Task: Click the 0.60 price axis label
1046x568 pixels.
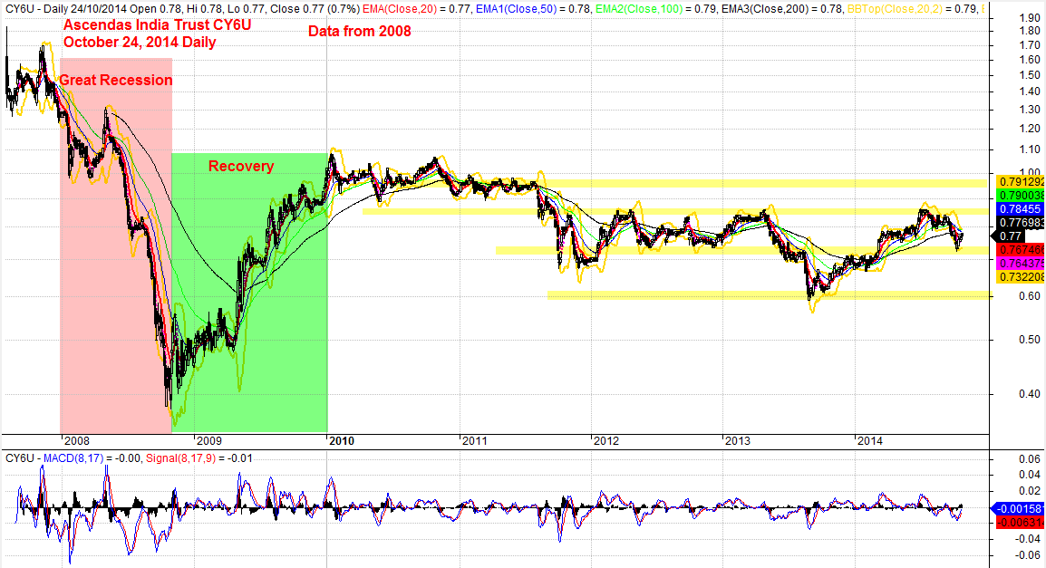Action: (1030, 296)
